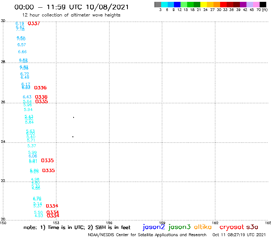
Task: Click the cyan swatch in the wave height legend
Action: pos(164,4)
